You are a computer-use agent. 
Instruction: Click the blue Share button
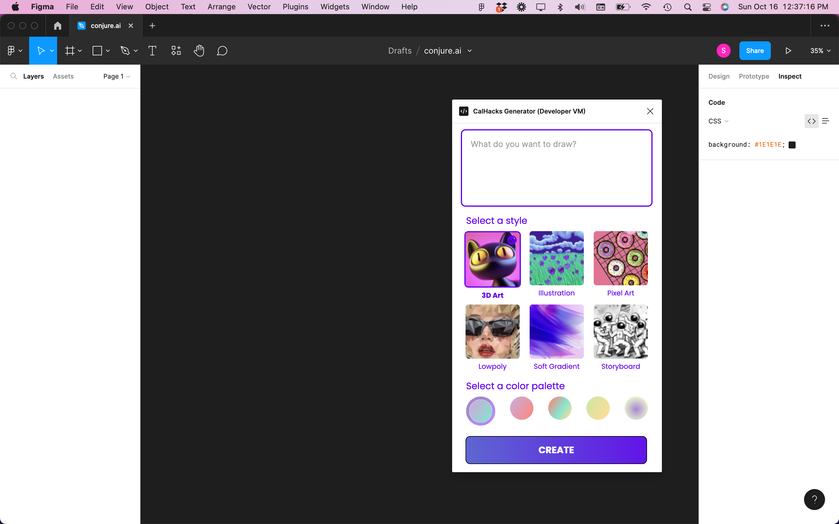(755, 51)
